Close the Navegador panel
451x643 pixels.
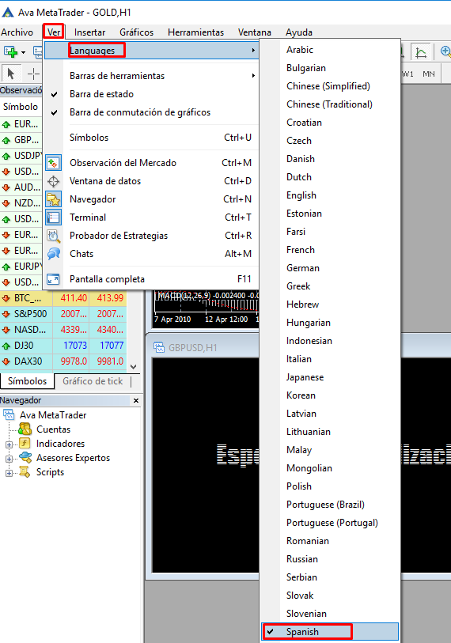[x=136, y=401]
